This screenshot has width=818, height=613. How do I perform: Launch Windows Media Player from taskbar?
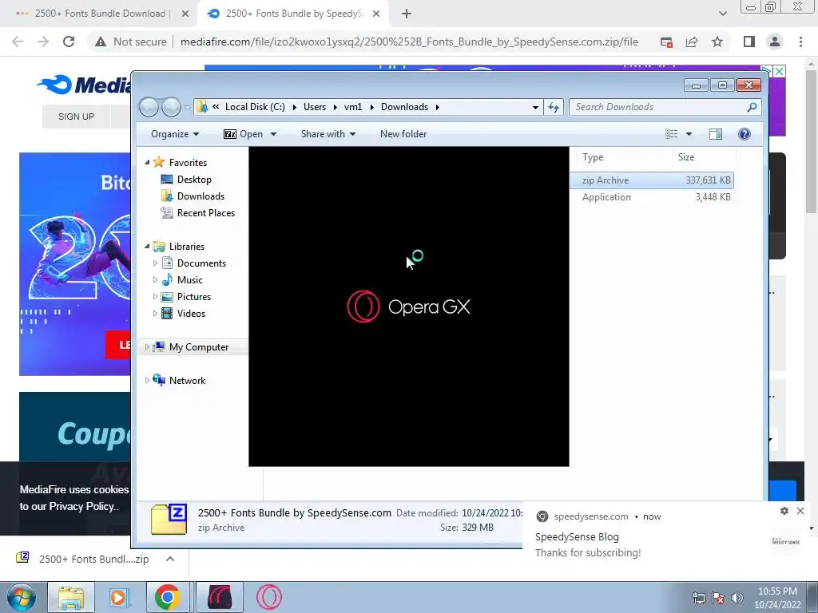[x=119, y=597]
